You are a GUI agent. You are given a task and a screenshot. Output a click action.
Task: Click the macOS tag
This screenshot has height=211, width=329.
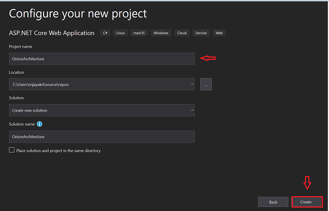coord(139,33)
